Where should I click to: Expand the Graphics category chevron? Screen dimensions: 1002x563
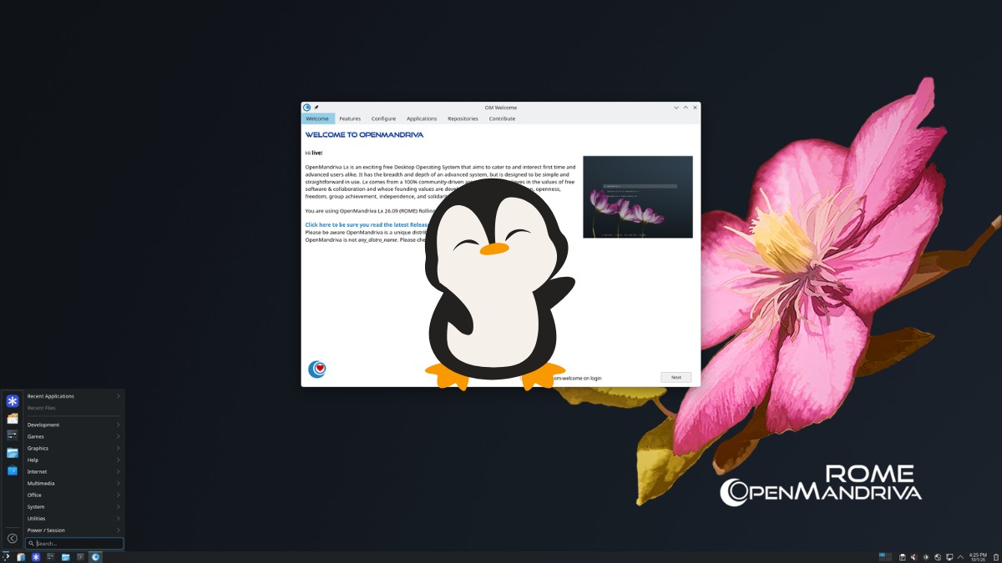[118, 448]
